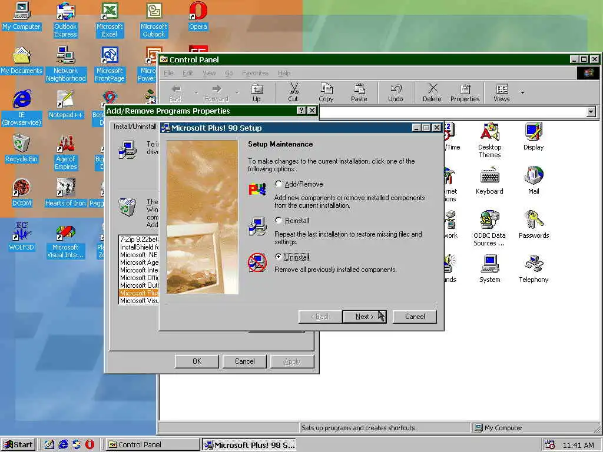The width and height of the screenshot is (603, 452).
Task: Select the Age of Empires desktop icon
Action: (66, 152)
